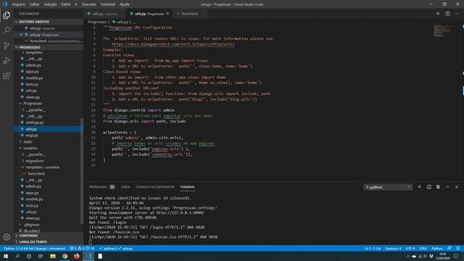Open Windows taskbar search
Image resolution: width=464 pixels, height=261 pixels.
[x=17, y=256]
